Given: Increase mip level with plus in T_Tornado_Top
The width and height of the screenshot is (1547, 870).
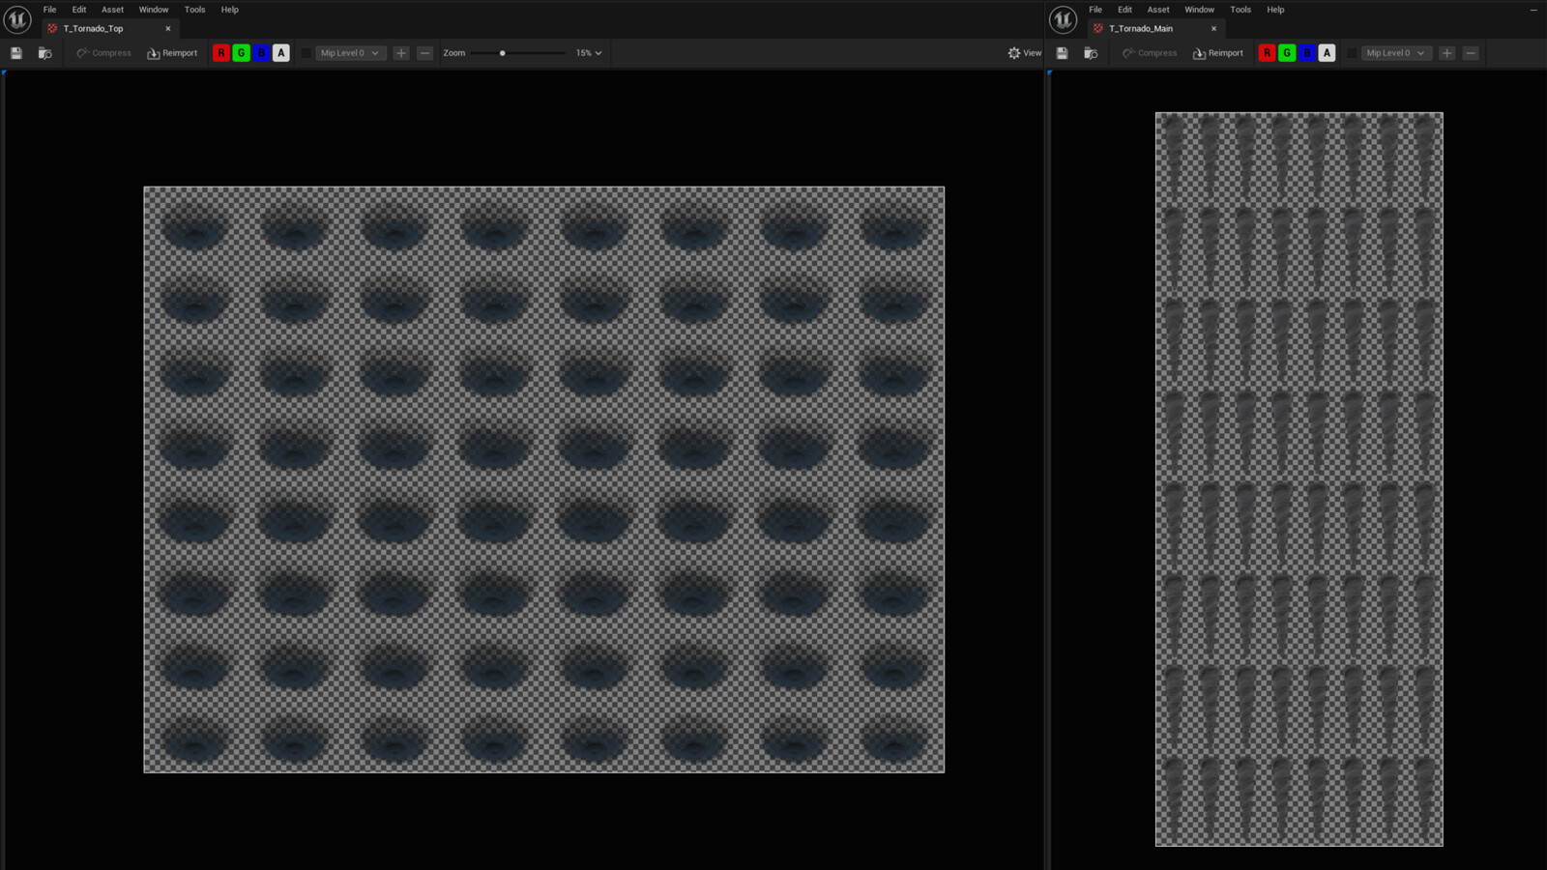Looking at the screenshot, I should point(401,53).
